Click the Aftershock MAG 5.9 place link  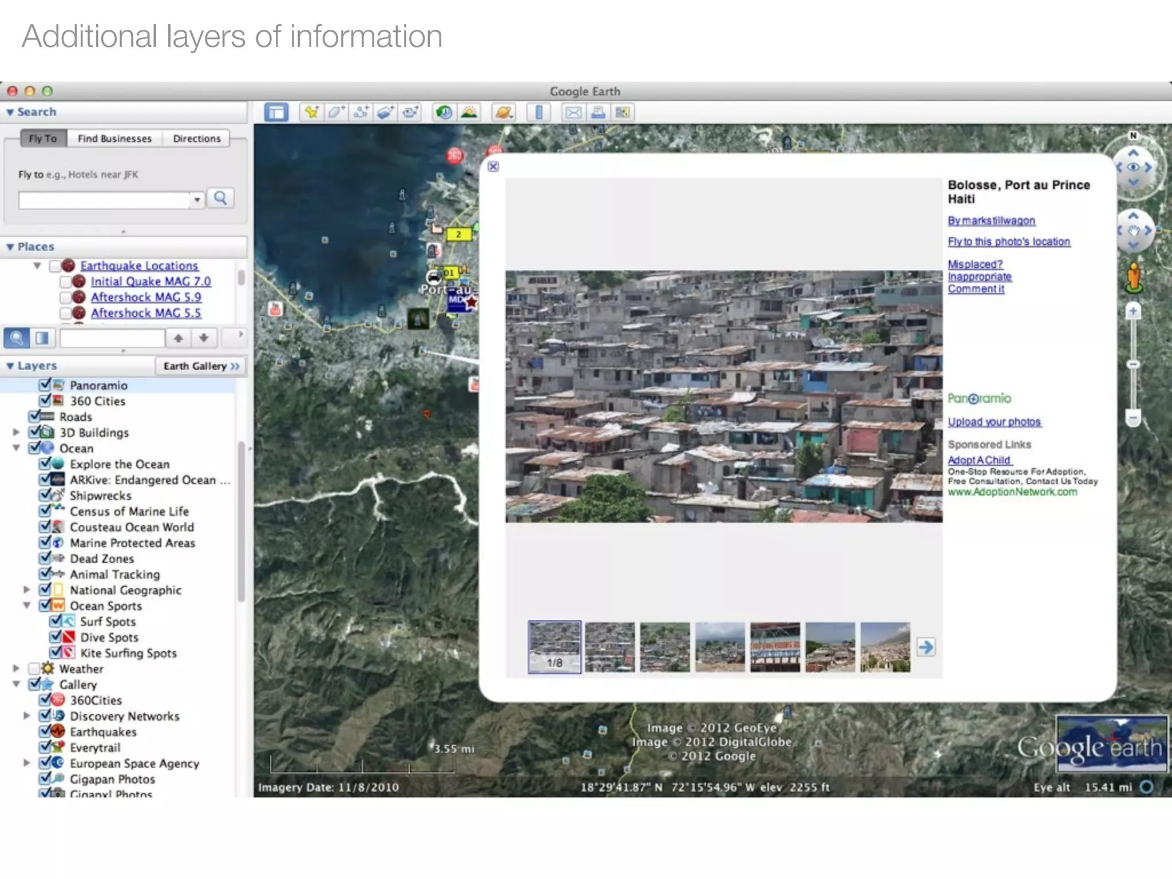[146, 297]
